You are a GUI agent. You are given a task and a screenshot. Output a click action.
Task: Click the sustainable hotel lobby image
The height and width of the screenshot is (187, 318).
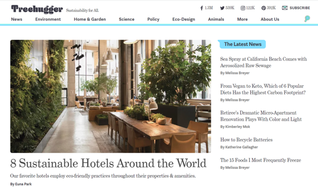pyautogui.click(x=111, y=96)
